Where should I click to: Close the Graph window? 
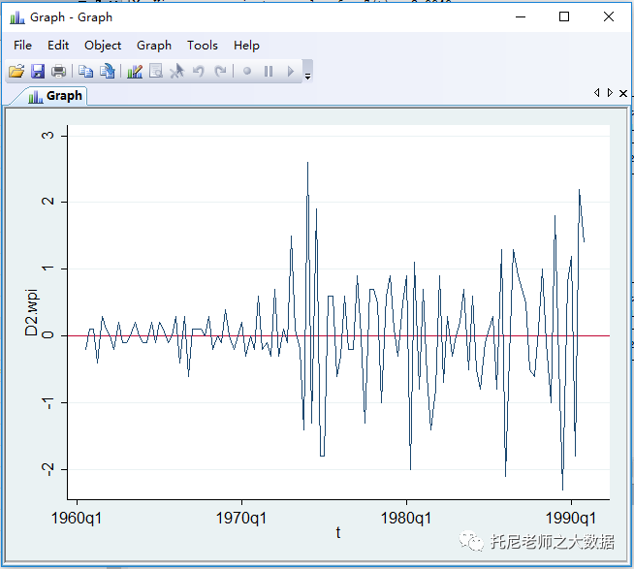[609, 16]
